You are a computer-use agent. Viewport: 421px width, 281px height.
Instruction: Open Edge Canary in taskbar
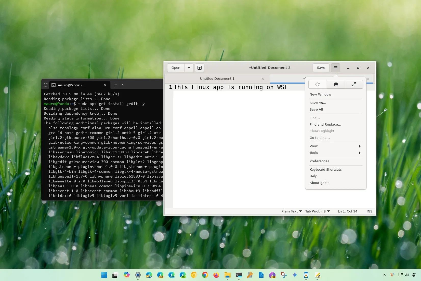pyautogui.click(x=160, y=275)
